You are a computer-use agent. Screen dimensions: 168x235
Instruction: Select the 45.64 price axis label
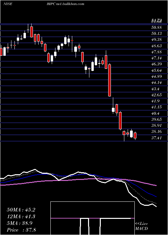[x=157, y=70]
